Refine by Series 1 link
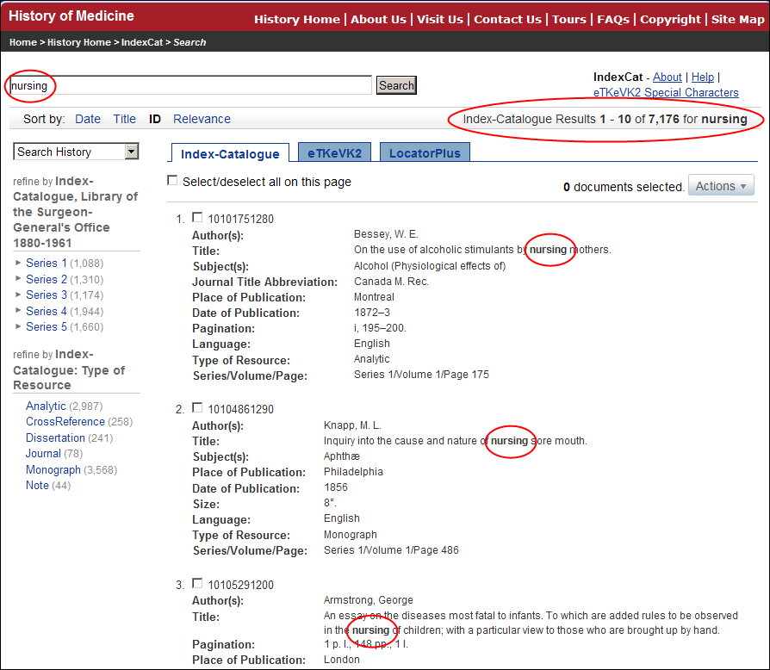 pos(47,264)
